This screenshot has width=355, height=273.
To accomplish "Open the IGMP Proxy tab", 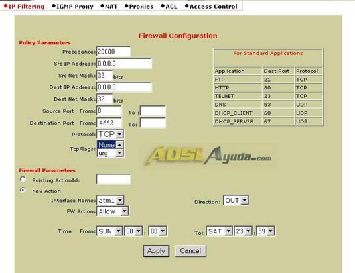I will [x=72, y=7].
